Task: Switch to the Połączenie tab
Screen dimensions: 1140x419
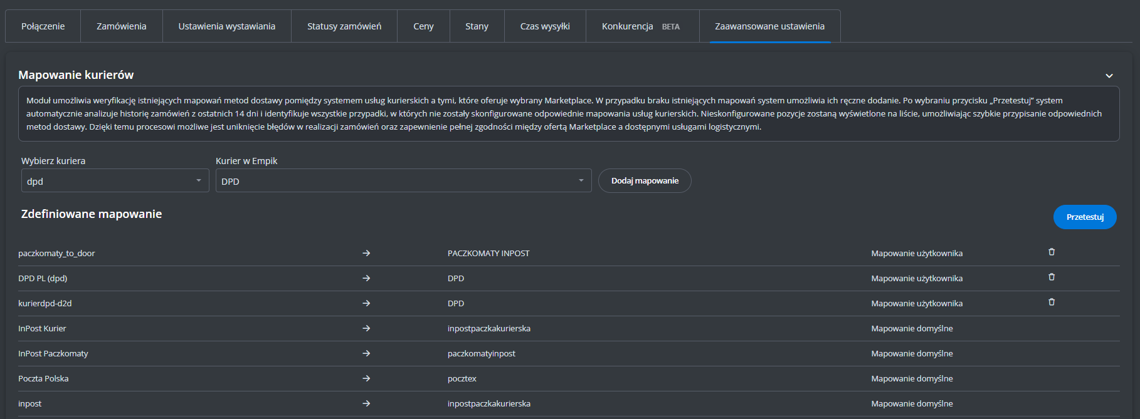Action: tap(43, 26)
